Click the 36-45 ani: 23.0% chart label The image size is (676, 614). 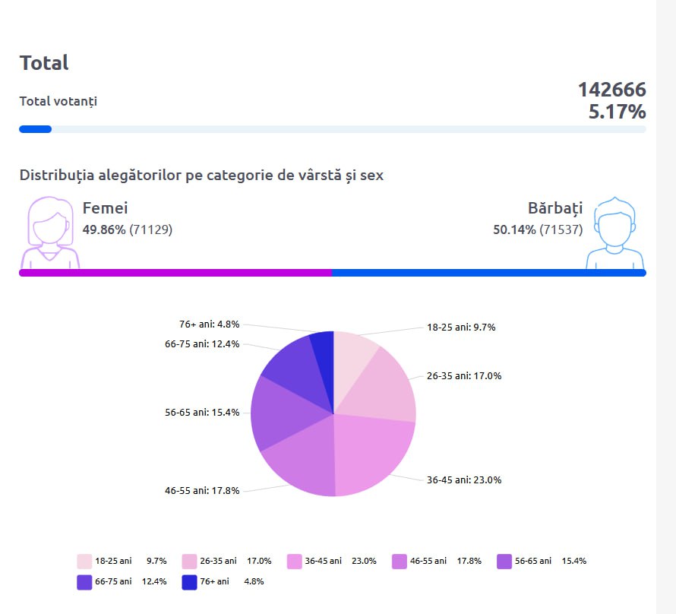[464, 480]
